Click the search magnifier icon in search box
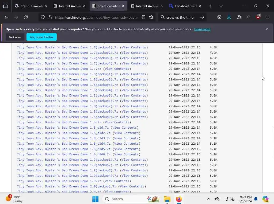 (x=162, y=17)
